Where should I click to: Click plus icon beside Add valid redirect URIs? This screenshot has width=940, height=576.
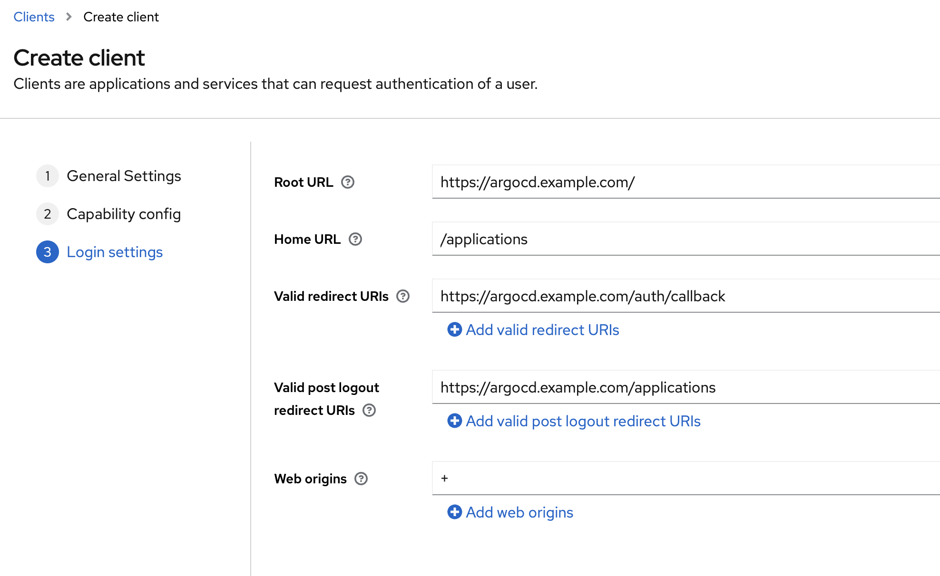(x=455, y=329)
